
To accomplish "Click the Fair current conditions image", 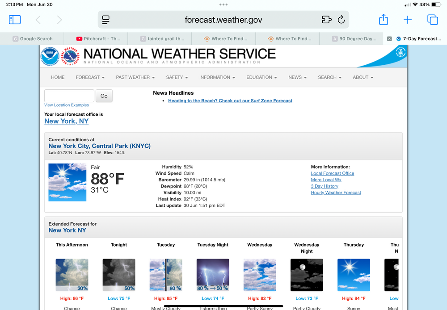I will click(67, 182).
